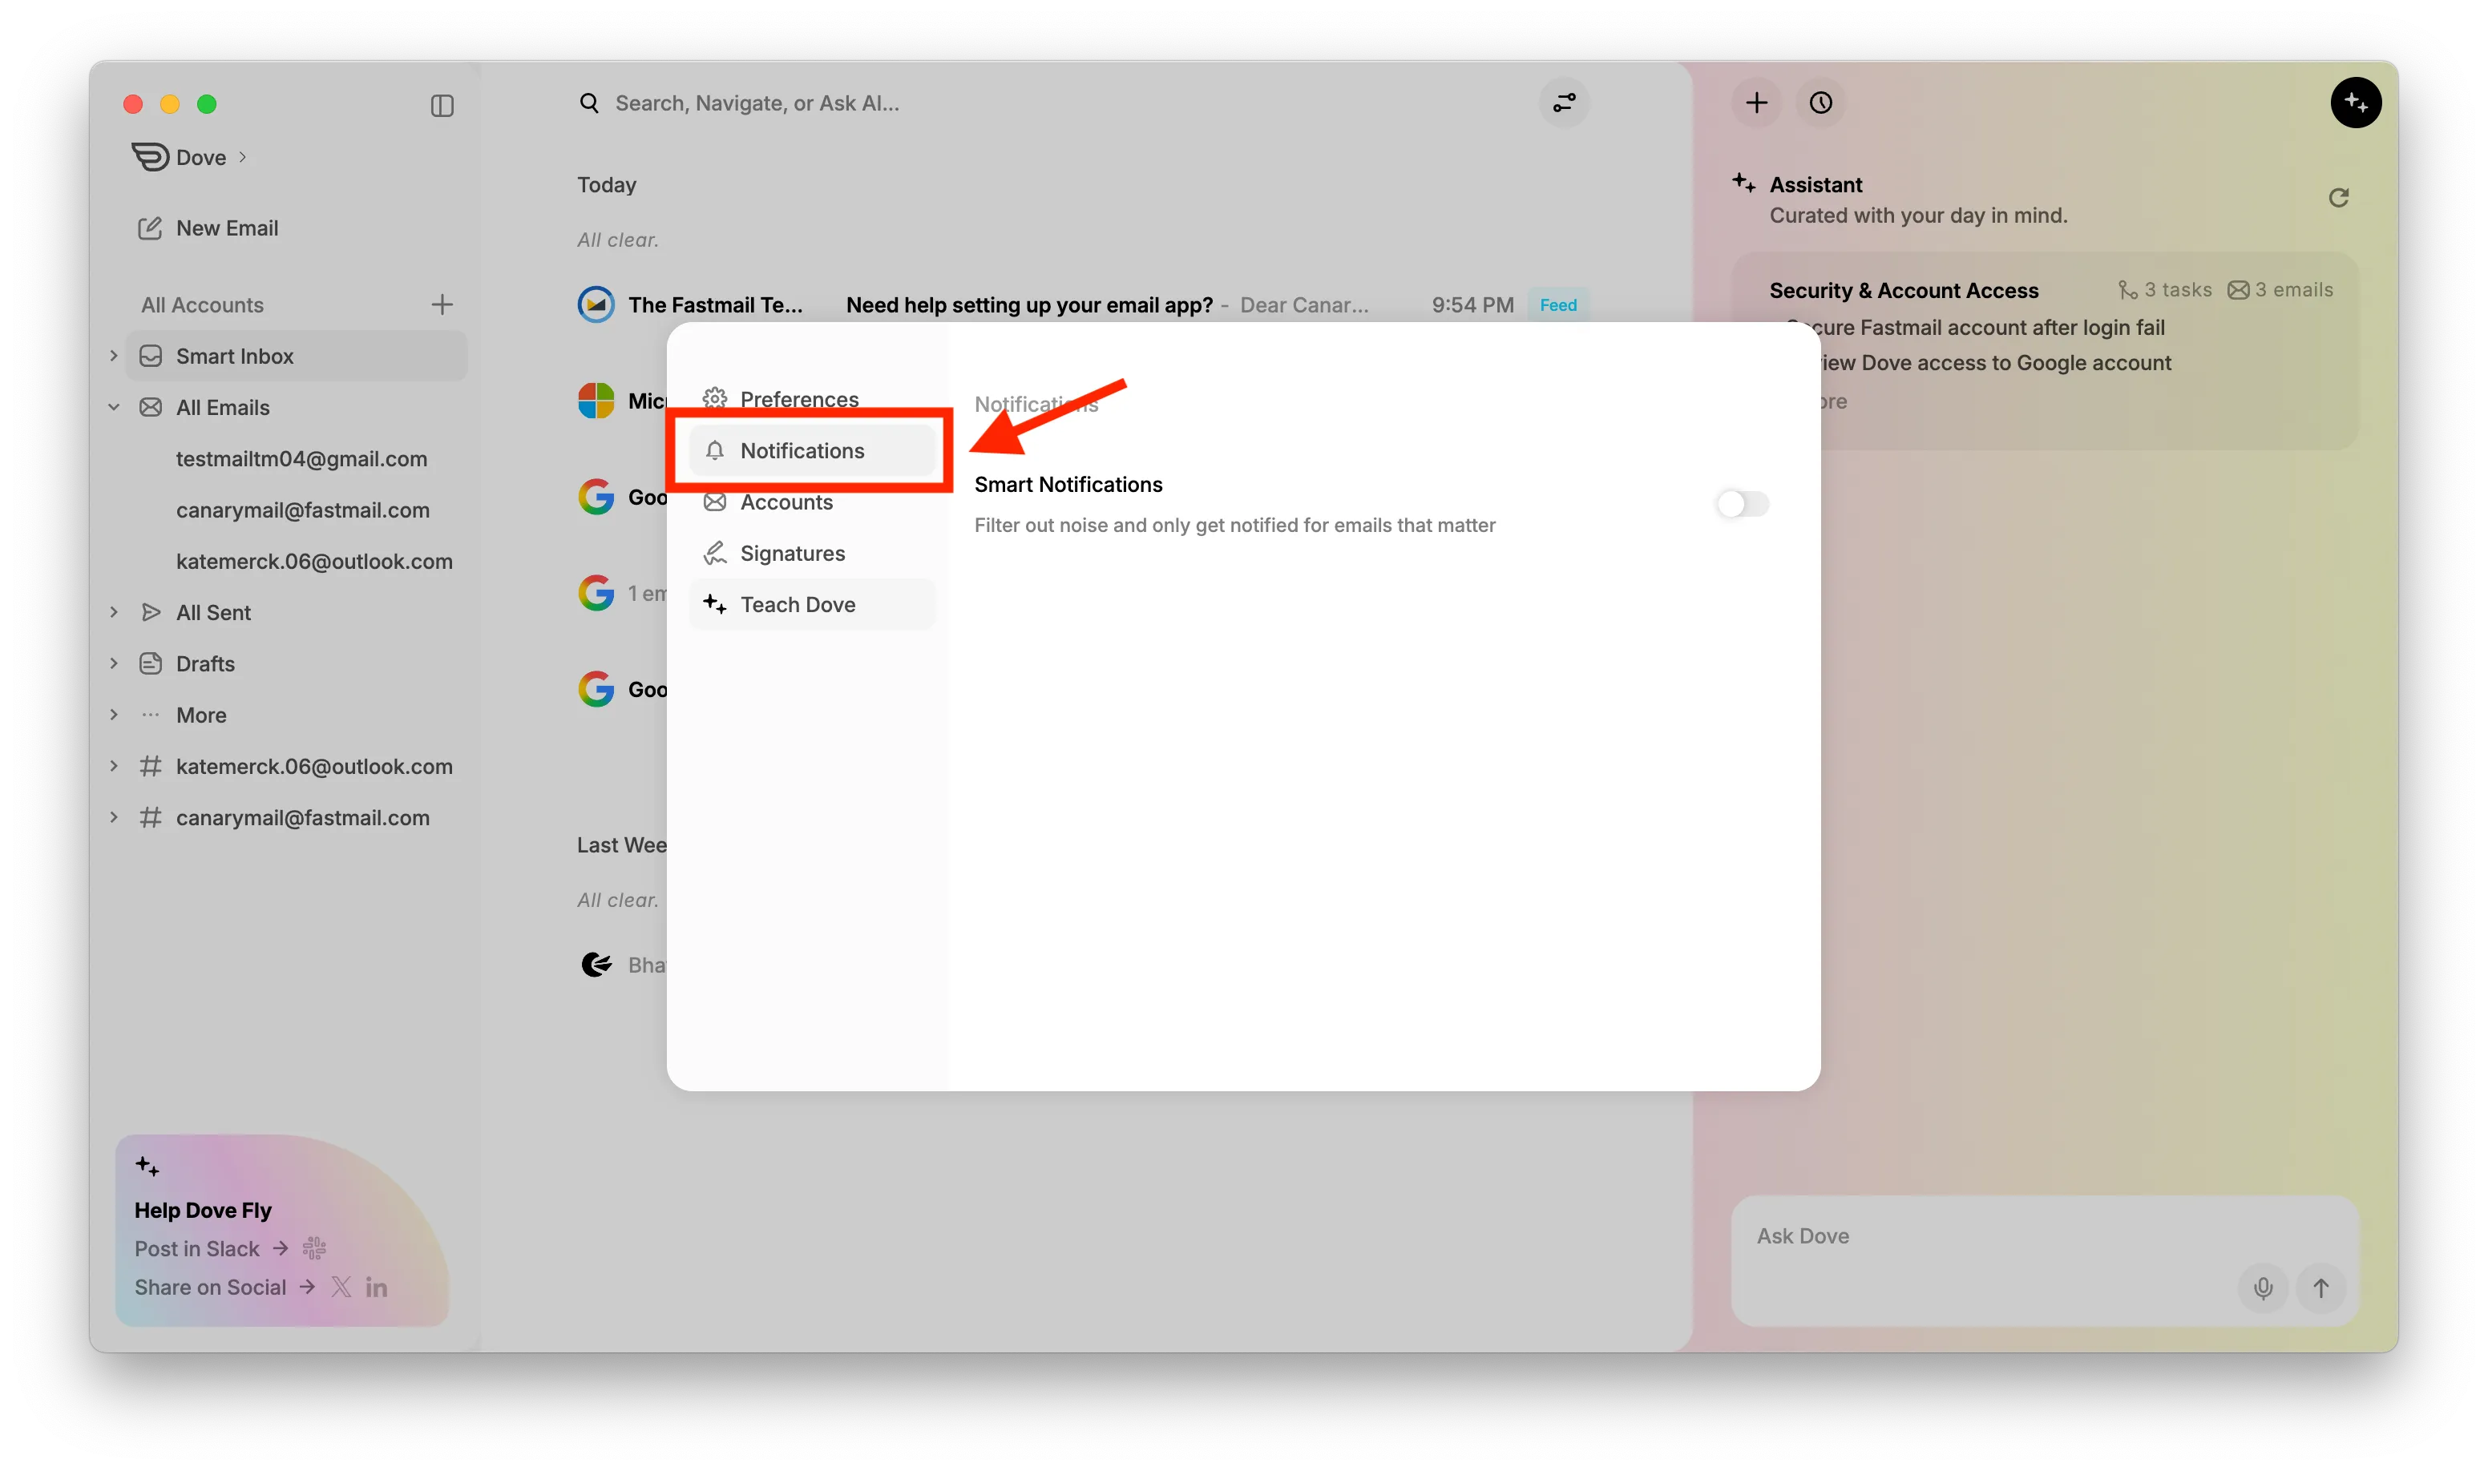Click the microphone icon in Ask Dove
Viewport: 2488px width, 1471px height.
click(2263, 1288)
